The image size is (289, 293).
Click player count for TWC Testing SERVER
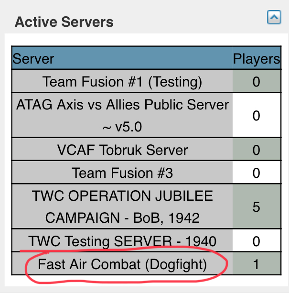coord(257,241)
